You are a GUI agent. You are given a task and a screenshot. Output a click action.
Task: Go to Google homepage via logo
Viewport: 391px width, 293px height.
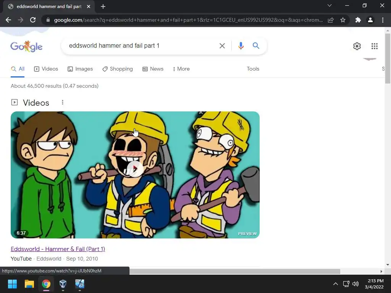tap(26, 46)
